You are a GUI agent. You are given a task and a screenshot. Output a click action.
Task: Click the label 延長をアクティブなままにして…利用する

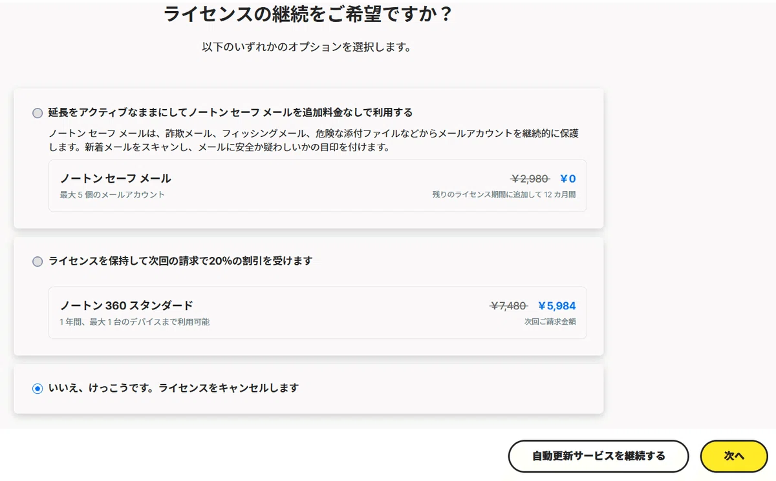(x=230, y=112)
